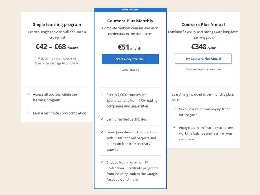The height and width of the screenshot is (195, 260).
Task: Click the checkmark next to "Access 7,000+ courses"
Action: click(101, 94)
